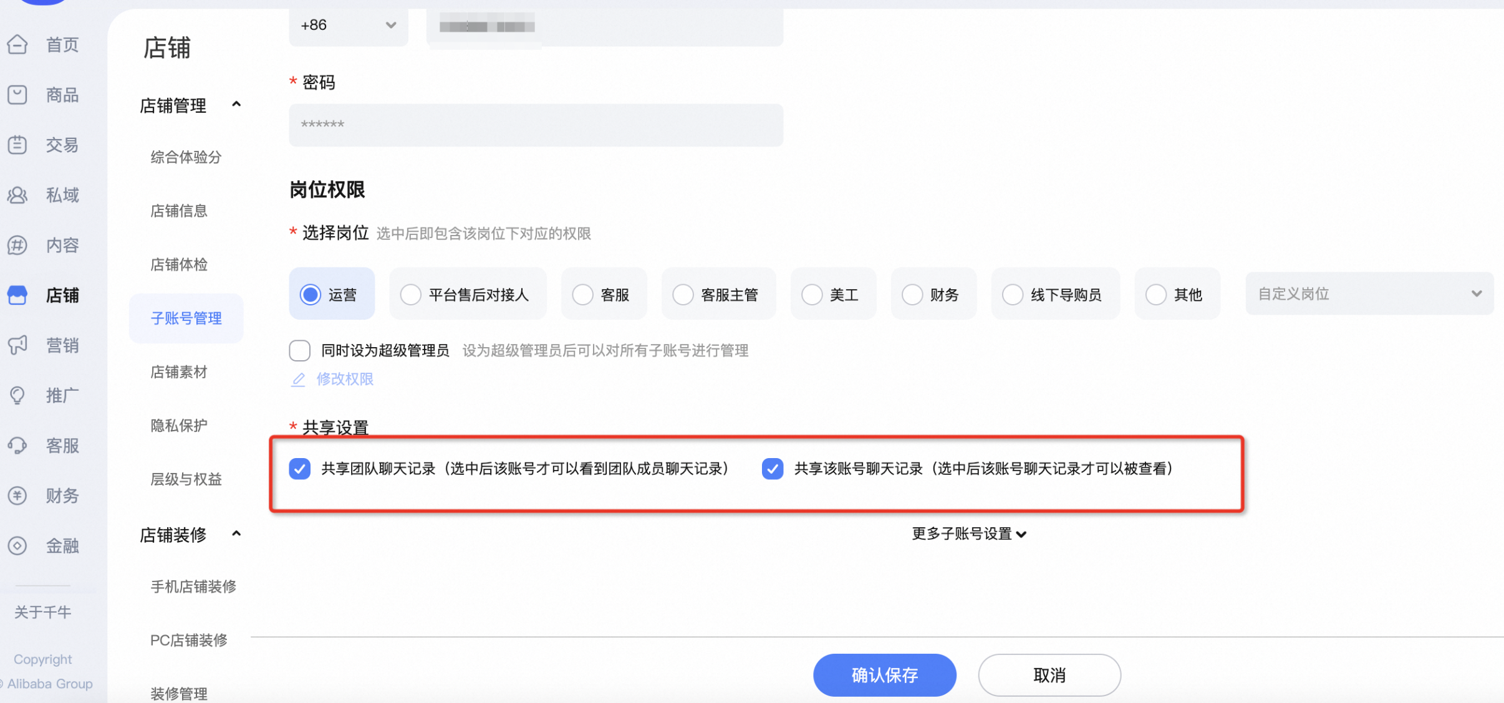Click the 修改权限 link
The height and width of the screenshot is (703, 1504).
[x=345, y=379]
